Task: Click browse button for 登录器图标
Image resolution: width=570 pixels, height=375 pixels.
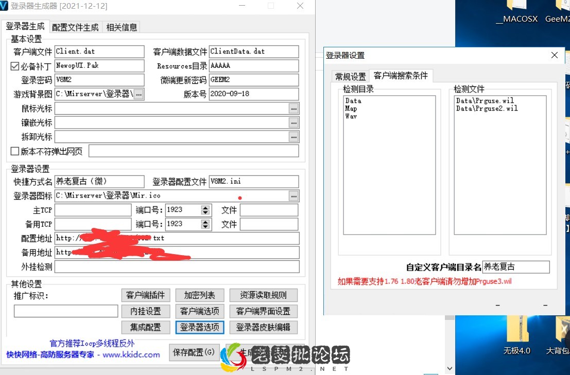Action: pyautogui.click(x=293, y=196)
